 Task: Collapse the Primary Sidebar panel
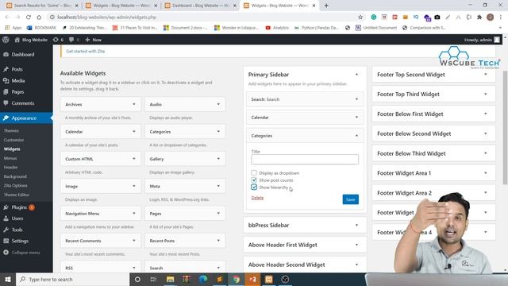pyautogui.click(x=356, y=75)
